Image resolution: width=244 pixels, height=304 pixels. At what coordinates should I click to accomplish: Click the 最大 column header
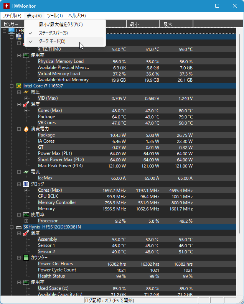[x=176, y=24]
